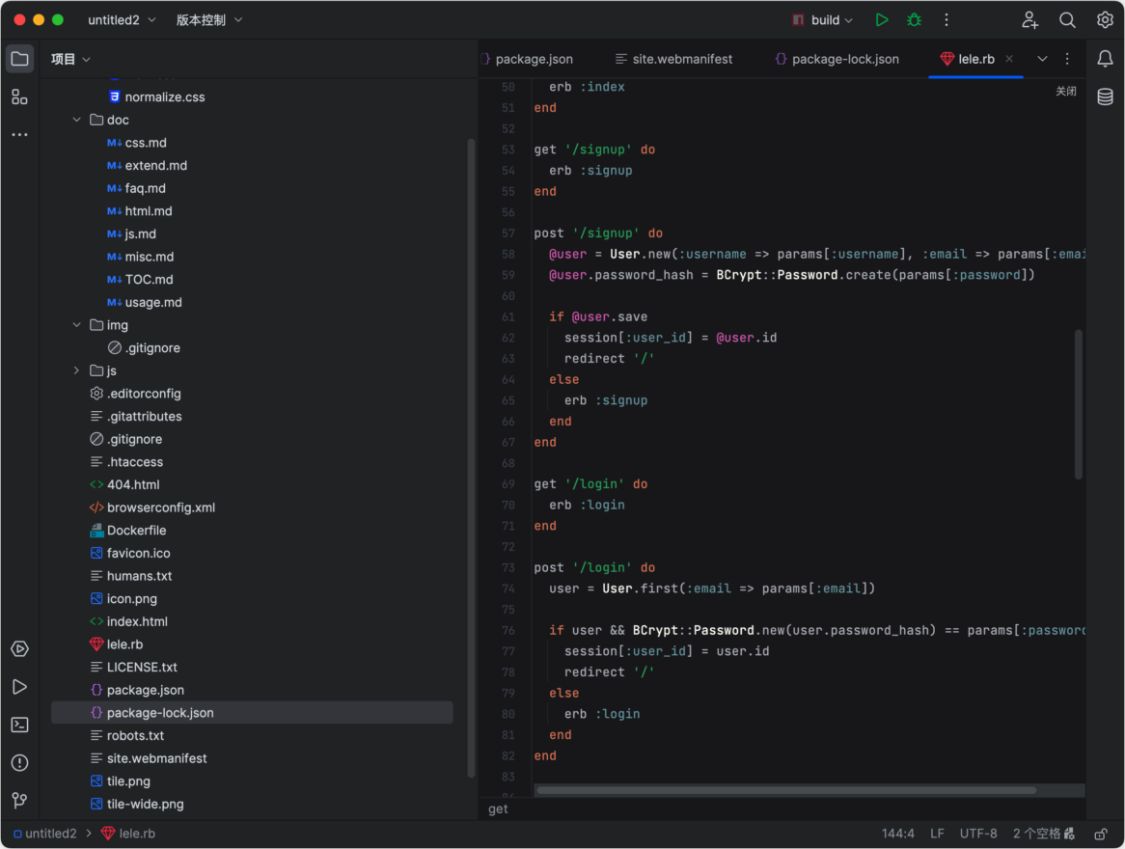Select css.md in doc folder
The height and width of the screenshot is (849, 1125).
click(x=136, y=143)
